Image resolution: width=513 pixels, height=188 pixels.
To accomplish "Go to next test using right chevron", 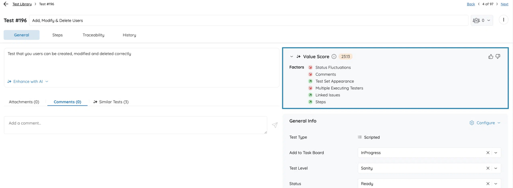I will coord(497,4).
